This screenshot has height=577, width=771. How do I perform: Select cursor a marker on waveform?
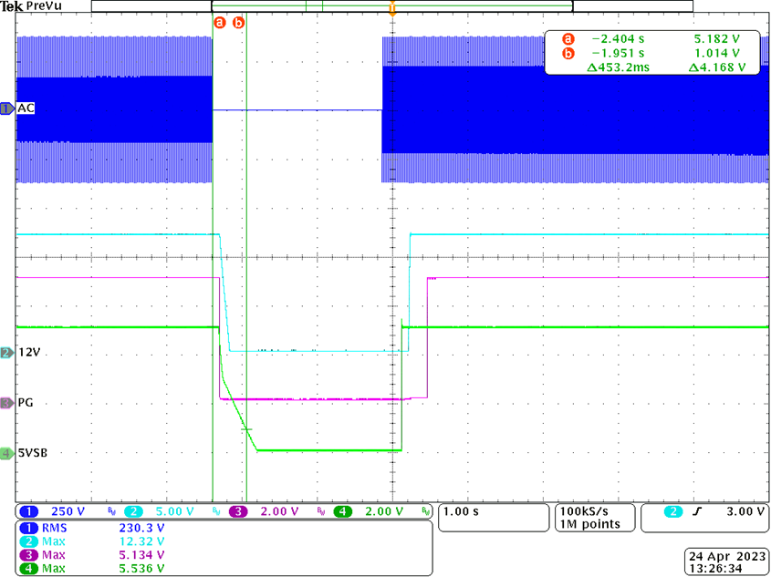[x=219, y=22]
